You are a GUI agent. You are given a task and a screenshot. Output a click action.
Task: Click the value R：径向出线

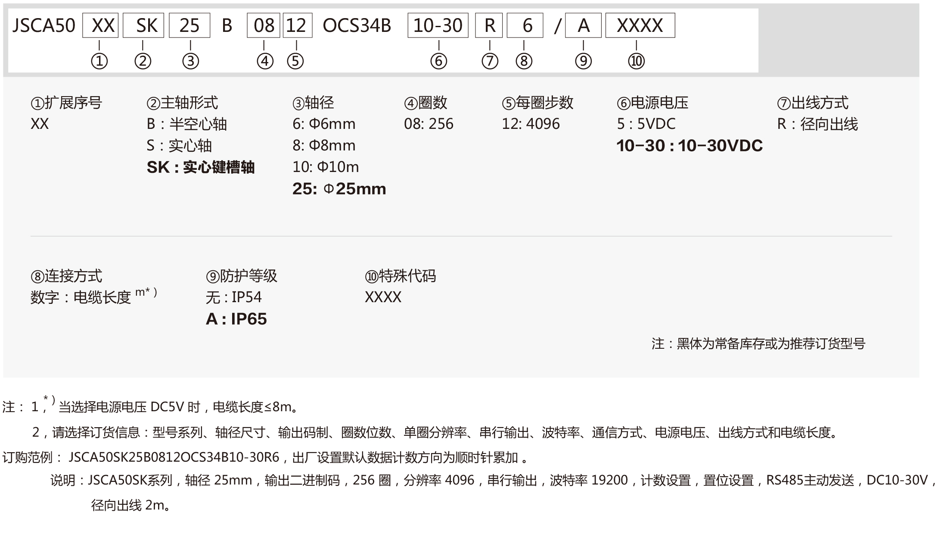tap(817, 124)
